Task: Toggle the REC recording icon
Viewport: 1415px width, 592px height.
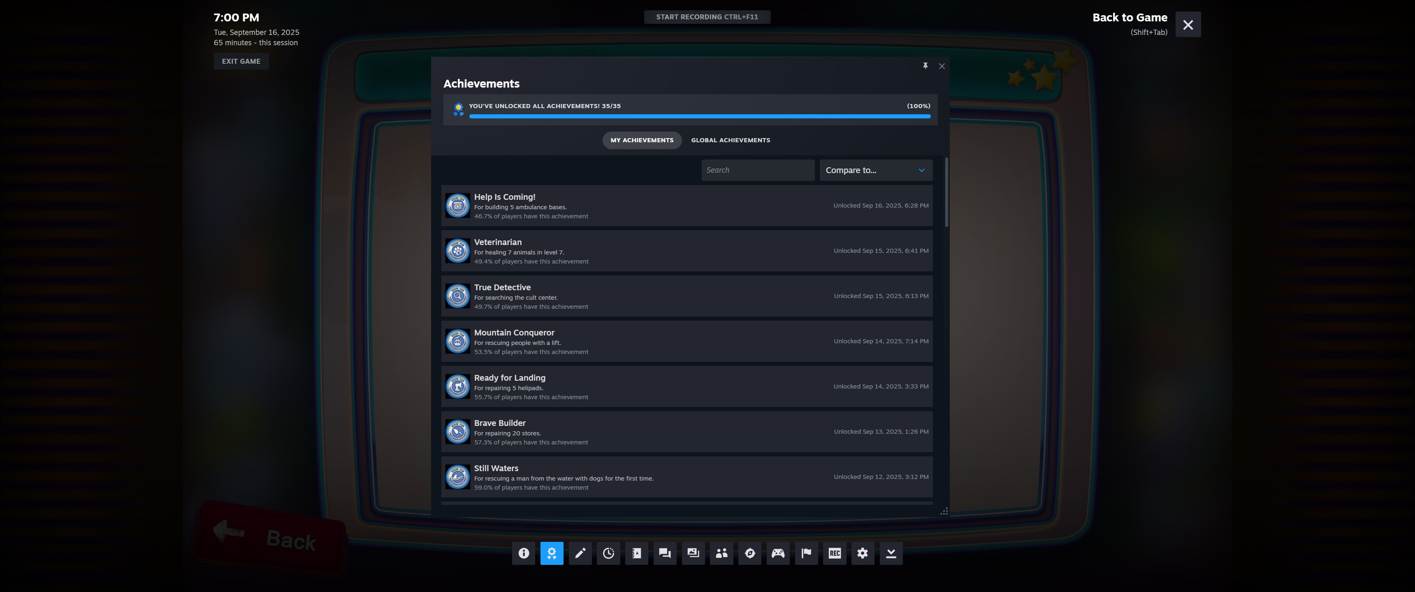Action: [834, 553]
